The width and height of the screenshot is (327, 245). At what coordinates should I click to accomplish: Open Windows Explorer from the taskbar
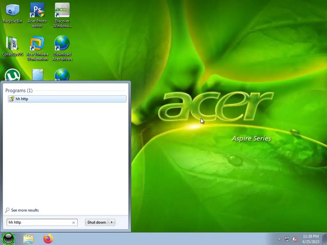[x=28, y=239]
